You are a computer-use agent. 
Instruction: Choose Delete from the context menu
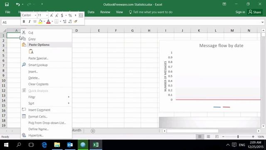(x=46, y=78)
